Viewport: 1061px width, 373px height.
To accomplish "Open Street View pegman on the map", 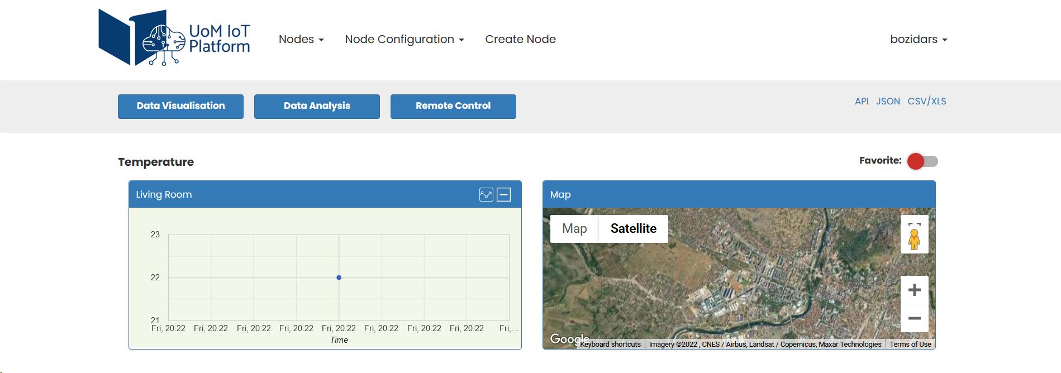I will click(x=914, y=239).
